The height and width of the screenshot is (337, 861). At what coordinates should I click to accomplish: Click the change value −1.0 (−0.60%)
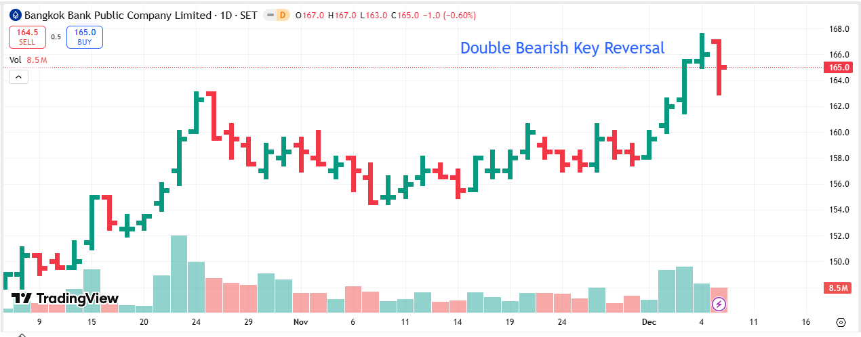tap(449, 15)
